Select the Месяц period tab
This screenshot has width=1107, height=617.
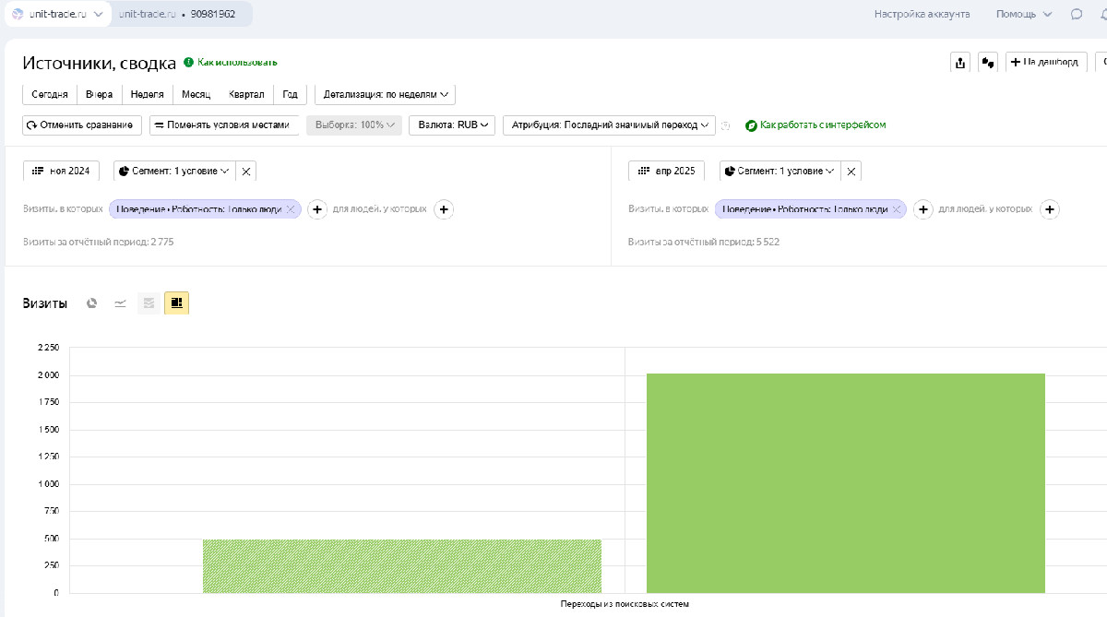point(196,94)
